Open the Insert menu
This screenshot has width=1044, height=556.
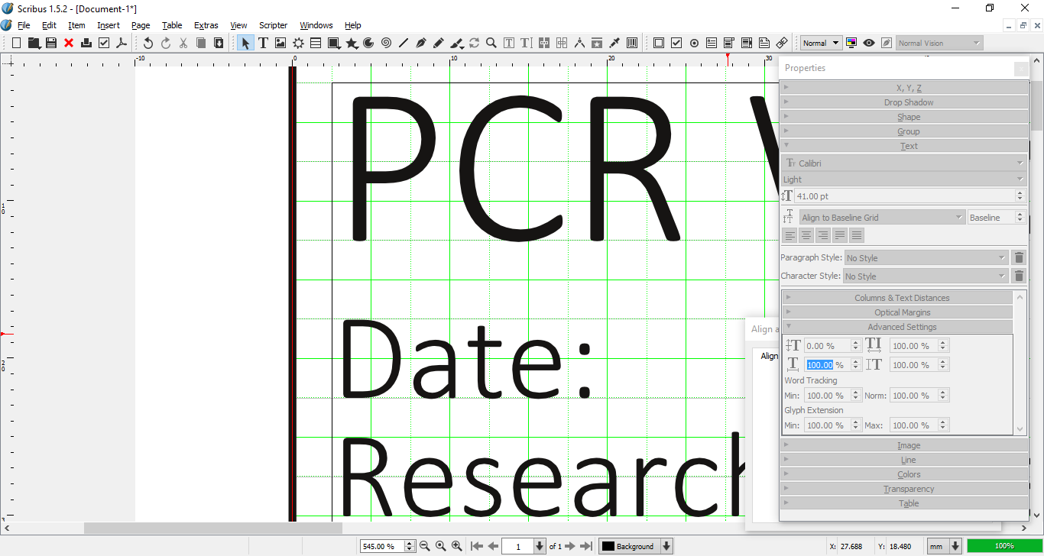(109, 25)
